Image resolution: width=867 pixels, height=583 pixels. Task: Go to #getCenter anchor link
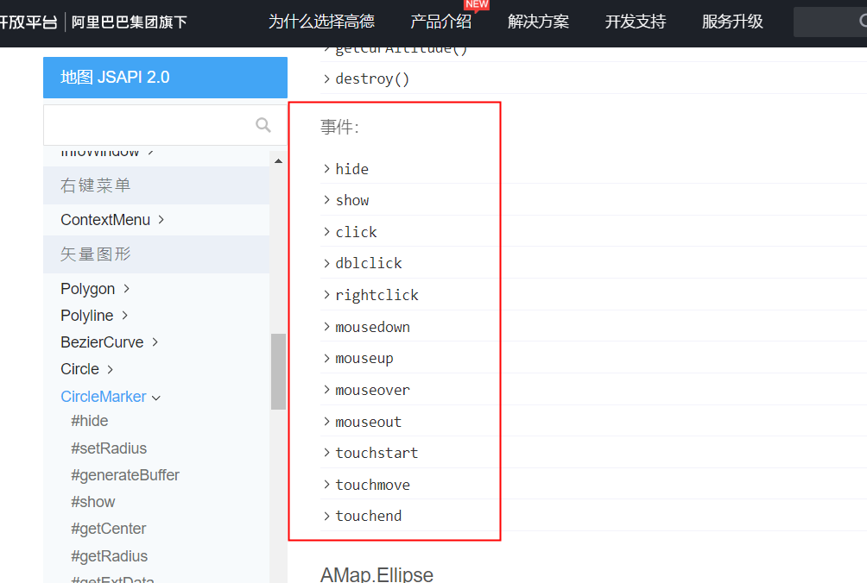click(x=109, y=529)
